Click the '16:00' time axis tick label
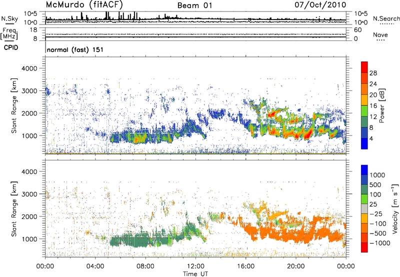 [245, 266]
